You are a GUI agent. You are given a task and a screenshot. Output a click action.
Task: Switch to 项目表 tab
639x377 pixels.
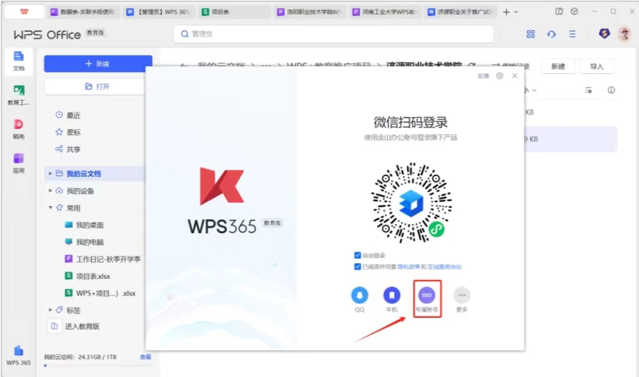click(234, 12)
